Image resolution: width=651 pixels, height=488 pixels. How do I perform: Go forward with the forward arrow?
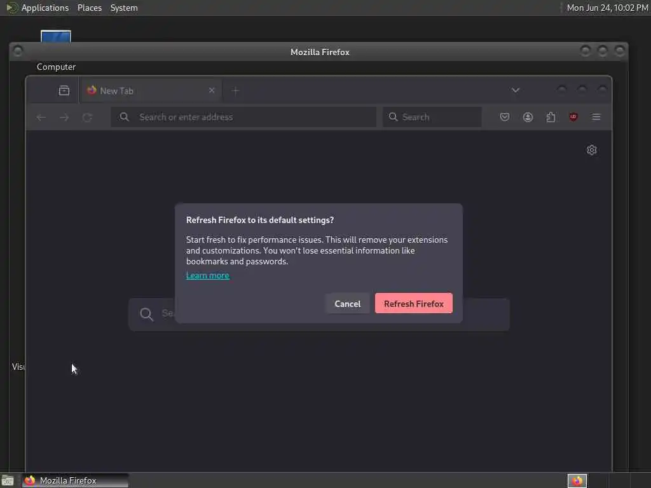(64, 118)
